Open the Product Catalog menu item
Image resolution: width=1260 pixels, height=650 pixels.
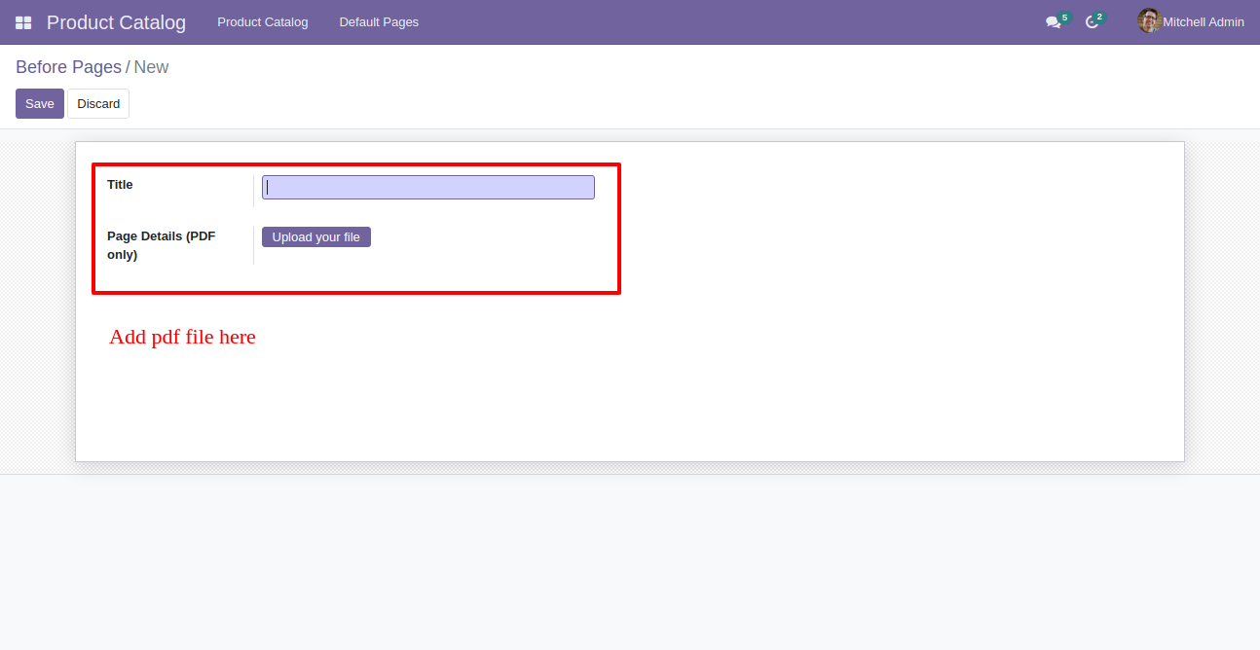pyautogui.click(x=263, y=22)
